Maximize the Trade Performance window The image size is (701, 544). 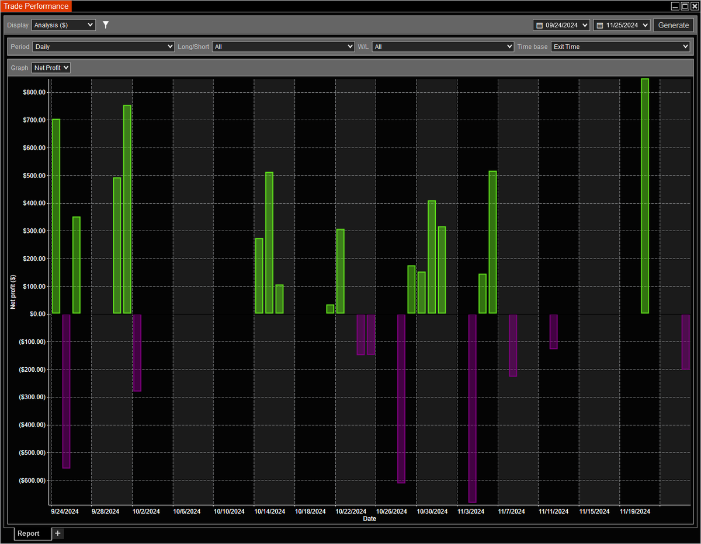tap(685, 6)
